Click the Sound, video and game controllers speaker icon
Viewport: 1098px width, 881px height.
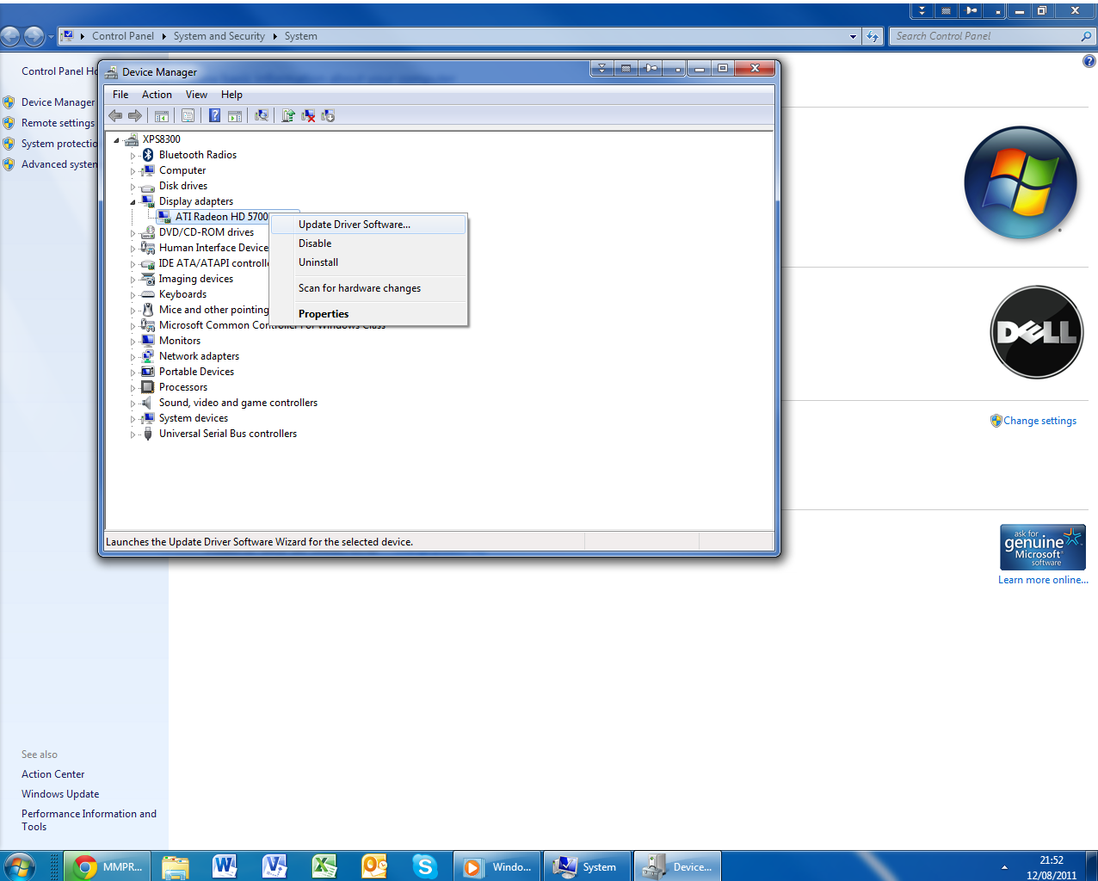point(148,403)
